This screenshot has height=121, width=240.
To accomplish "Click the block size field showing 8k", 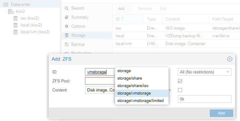I will pos(205,99).
